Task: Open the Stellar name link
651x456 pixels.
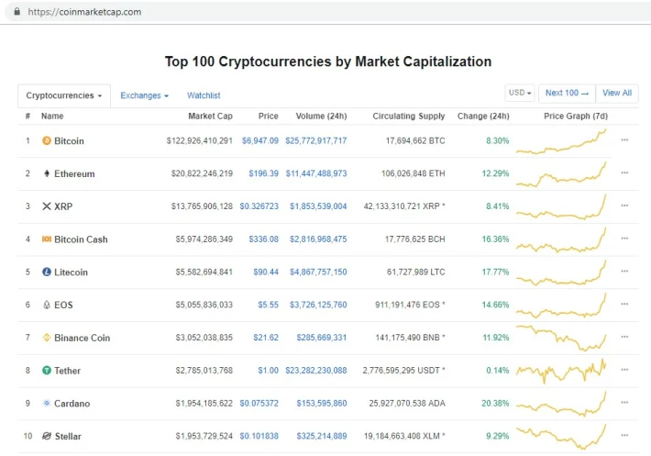Action: tap(68, 436)
